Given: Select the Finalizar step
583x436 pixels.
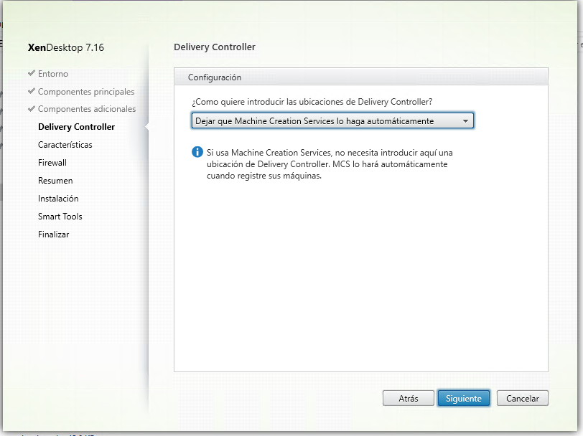Looking at the screenshot, I should click(54, 234).
